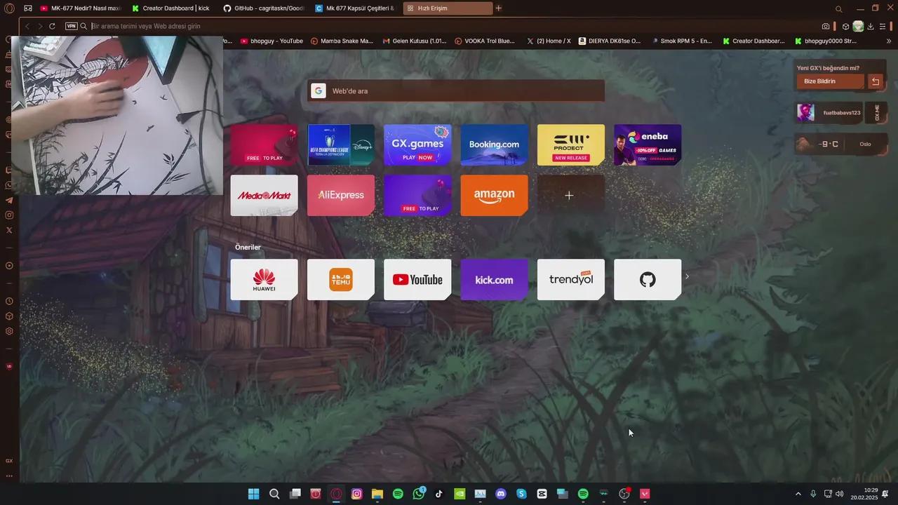This screenshot has width=898, height=505.
Task: Open the GX.games speed dial tile
Action: point(417,145)
